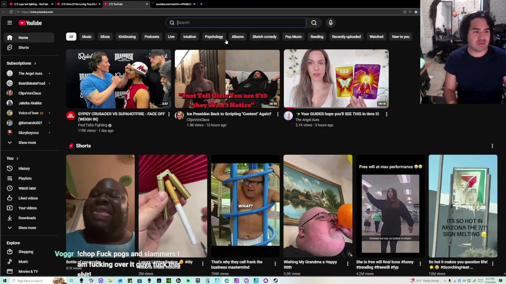This screenshot has width=506, height=284.
Task: Expand the Subscriptions header chevron
Action: [x=35, y=63]
